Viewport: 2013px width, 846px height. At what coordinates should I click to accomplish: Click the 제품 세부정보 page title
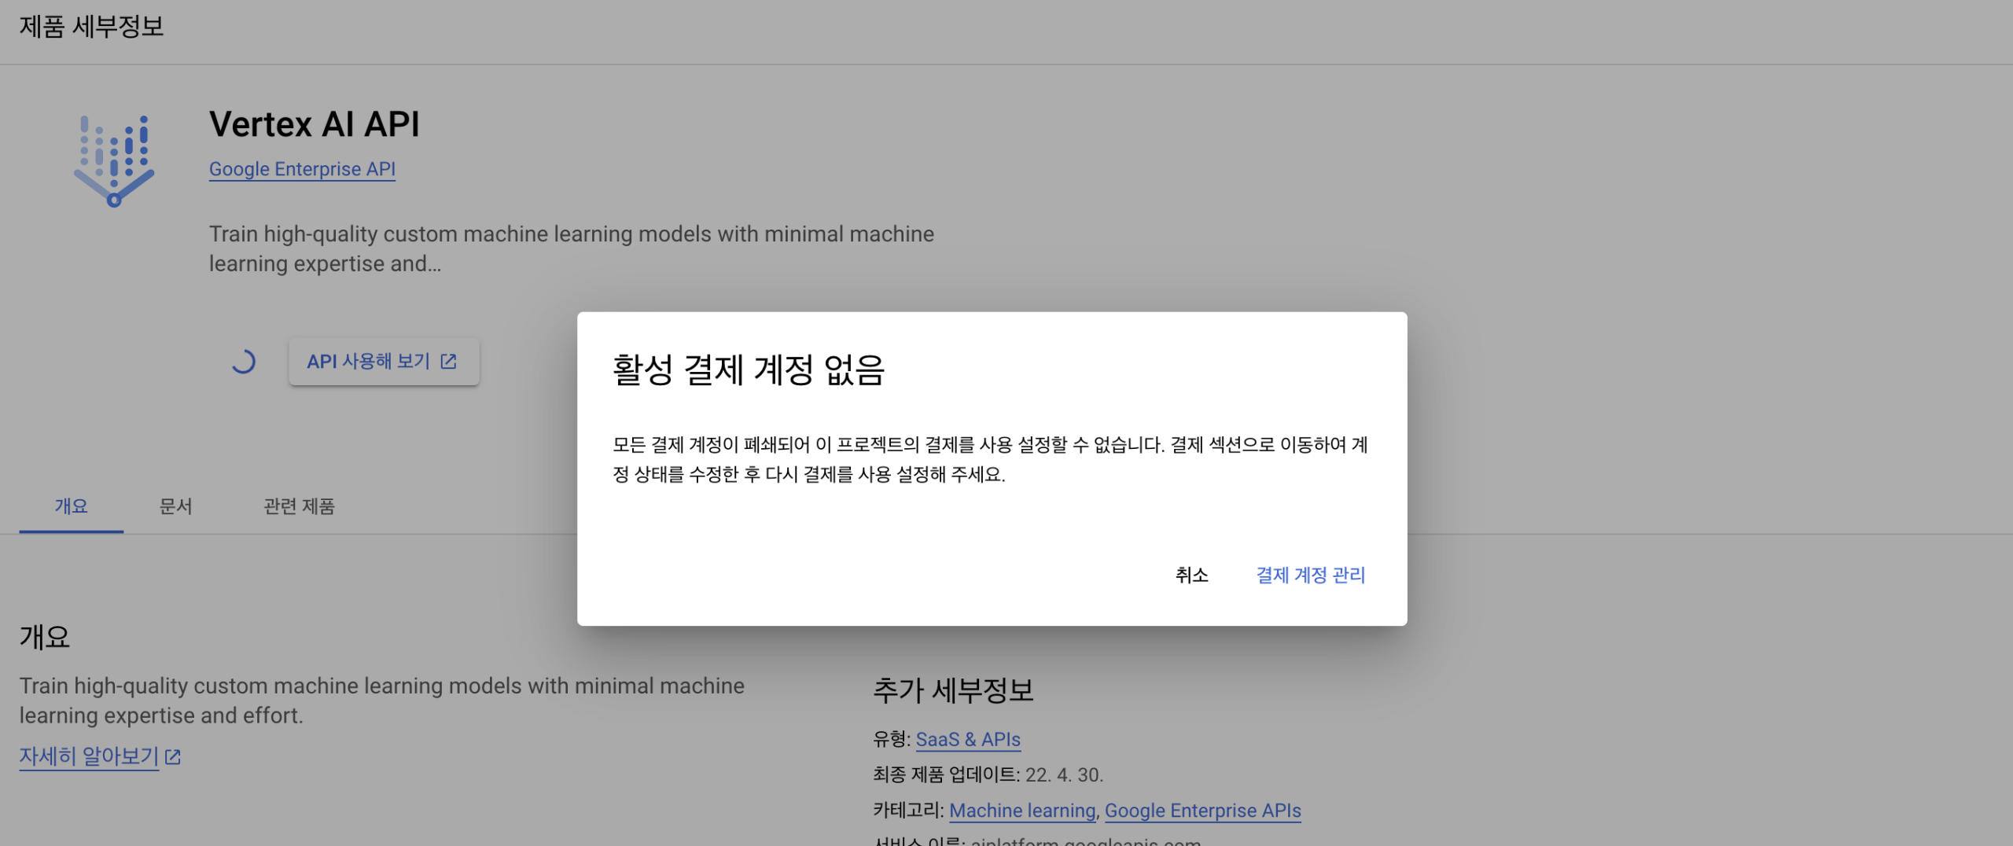coord(91,27)
